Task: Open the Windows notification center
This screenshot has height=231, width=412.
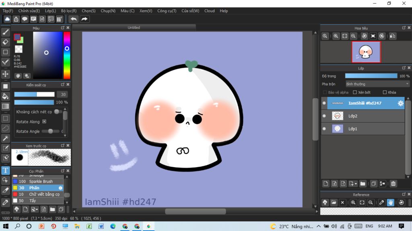Action: [401, 226]
